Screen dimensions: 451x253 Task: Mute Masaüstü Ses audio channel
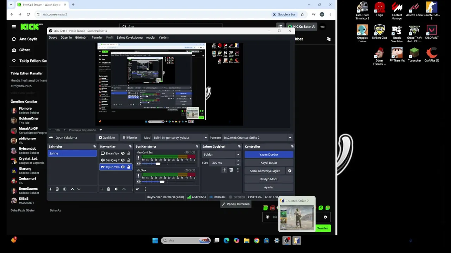[138, 164]
